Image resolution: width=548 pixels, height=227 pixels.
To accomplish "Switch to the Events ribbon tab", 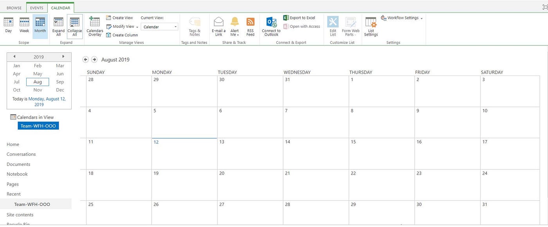I will tap(36, 7).
